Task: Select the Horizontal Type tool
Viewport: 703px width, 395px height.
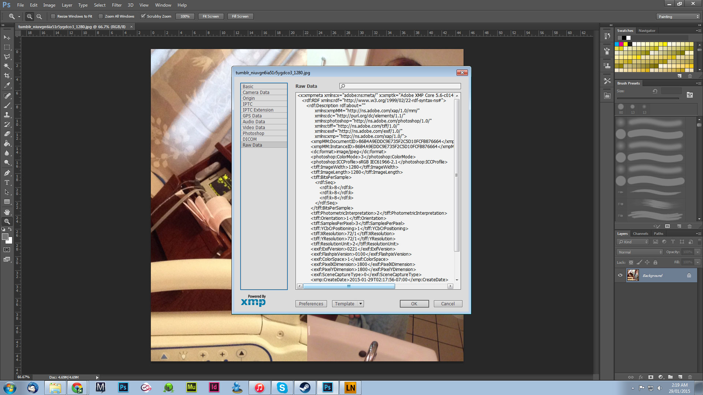Action: click(x=7, y=183)
